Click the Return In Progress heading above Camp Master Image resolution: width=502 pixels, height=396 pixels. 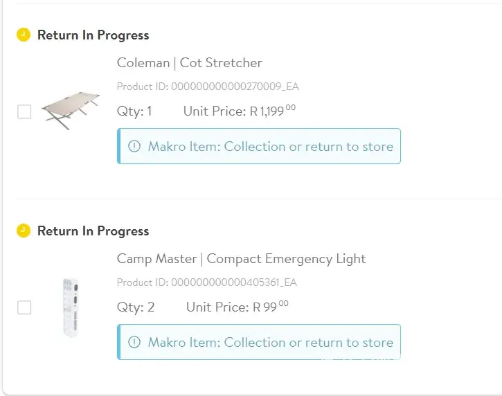click(x=93, y=231)
